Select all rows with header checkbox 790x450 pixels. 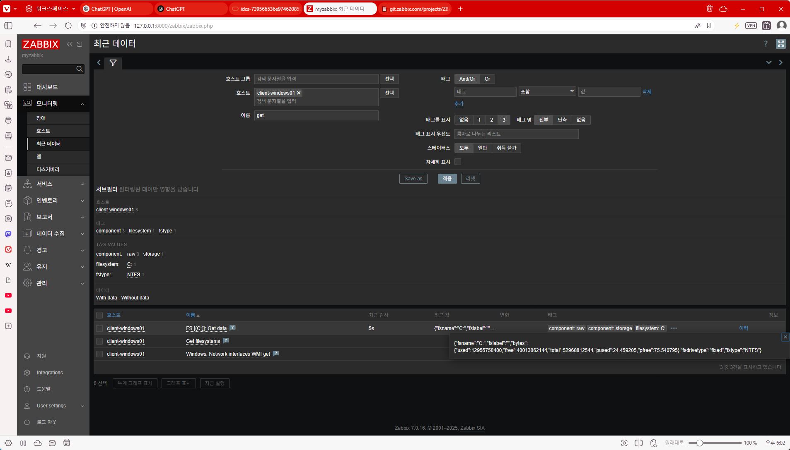click(x=99, y=315)
